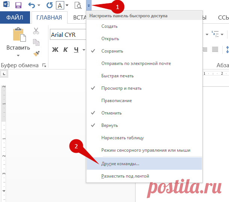229x202 pixels.
Task: Enable Быстрая печать option
Action: 144,76
